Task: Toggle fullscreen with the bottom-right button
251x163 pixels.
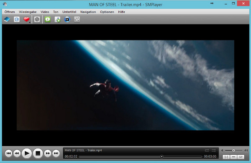Action: [226, 157]
